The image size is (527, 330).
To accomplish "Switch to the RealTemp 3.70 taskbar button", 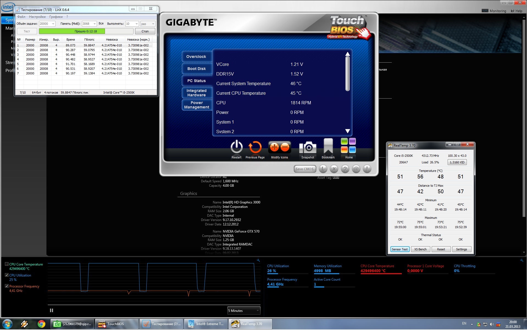I will (250, 324).
